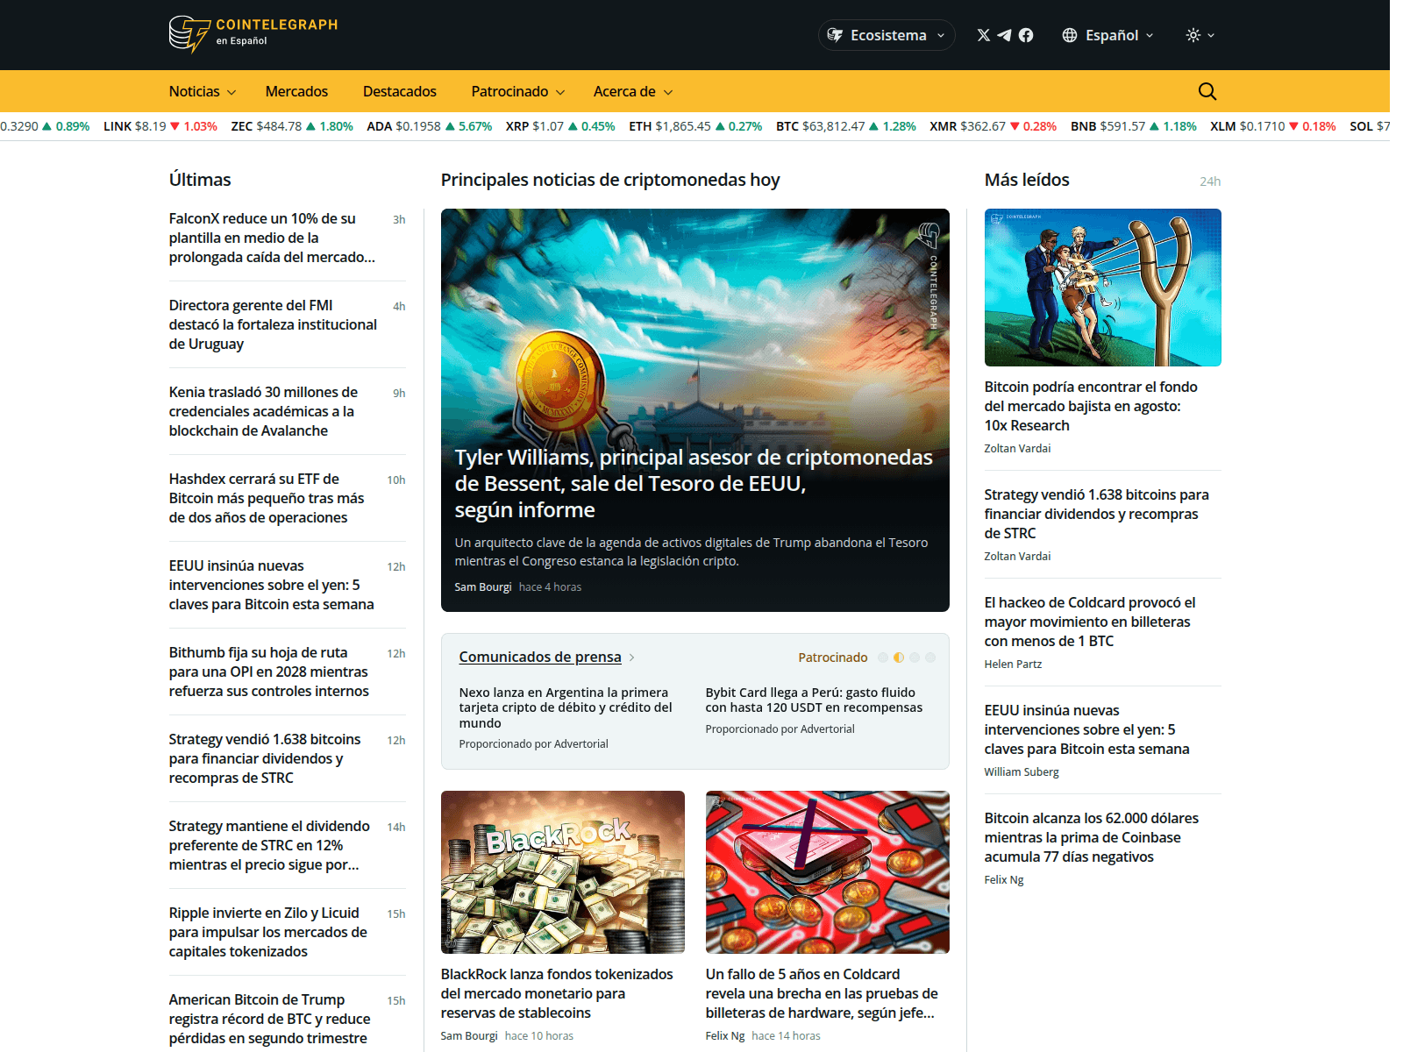Click the XRP price ticker

click(560, 126)
